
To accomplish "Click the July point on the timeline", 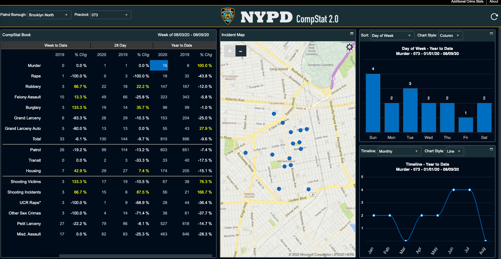I will point(470,190).
